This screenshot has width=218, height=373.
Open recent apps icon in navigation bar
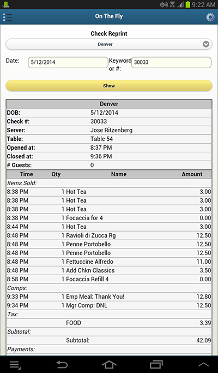tap(156, 364)
